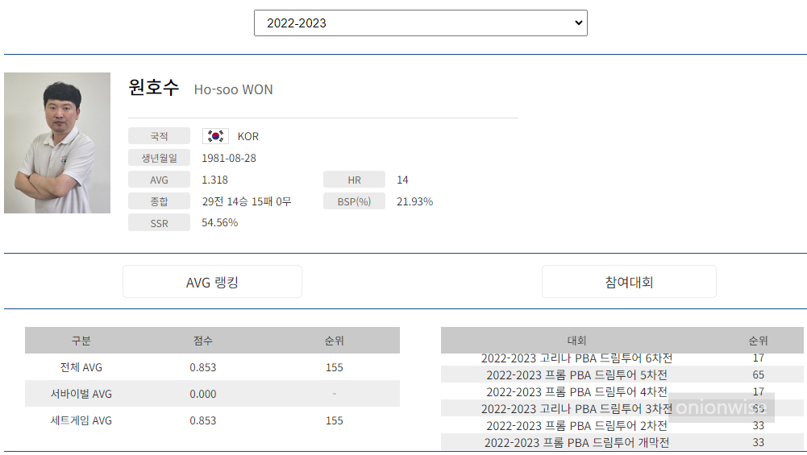
Task: Click the 세트게임 AVG row label
Action: tap(81, 420)
